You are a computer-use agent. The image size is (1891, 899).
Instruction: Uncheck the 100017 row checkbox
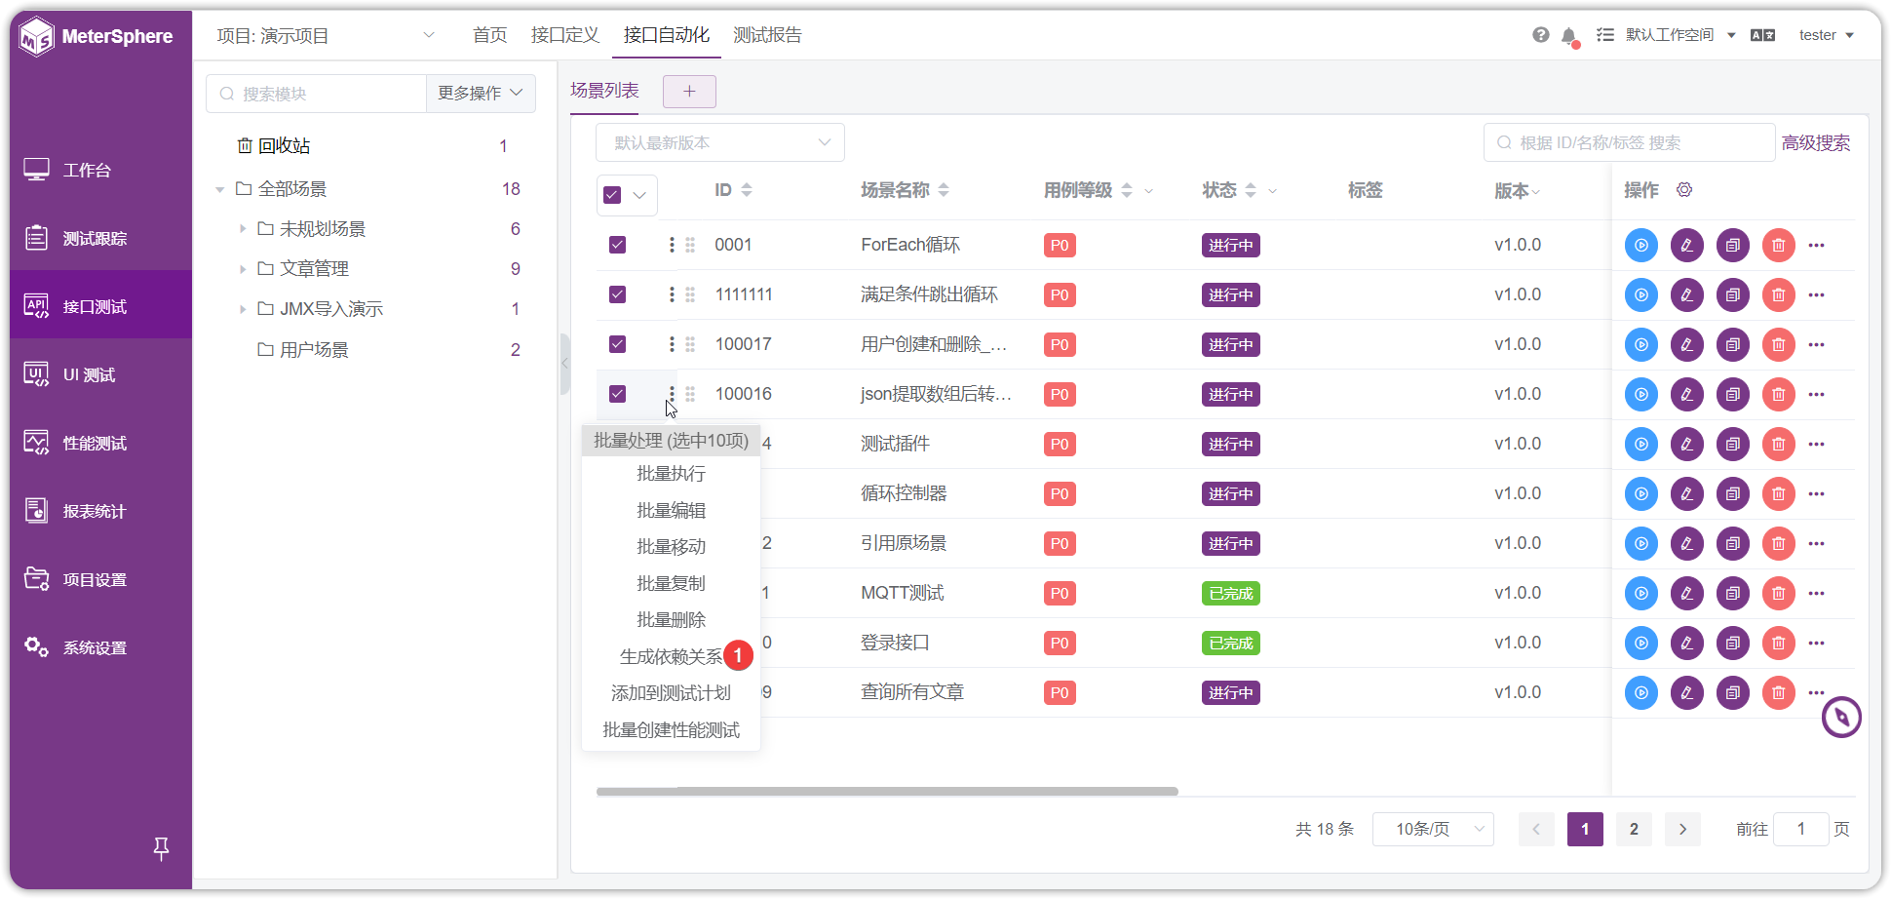pos(617,344)
